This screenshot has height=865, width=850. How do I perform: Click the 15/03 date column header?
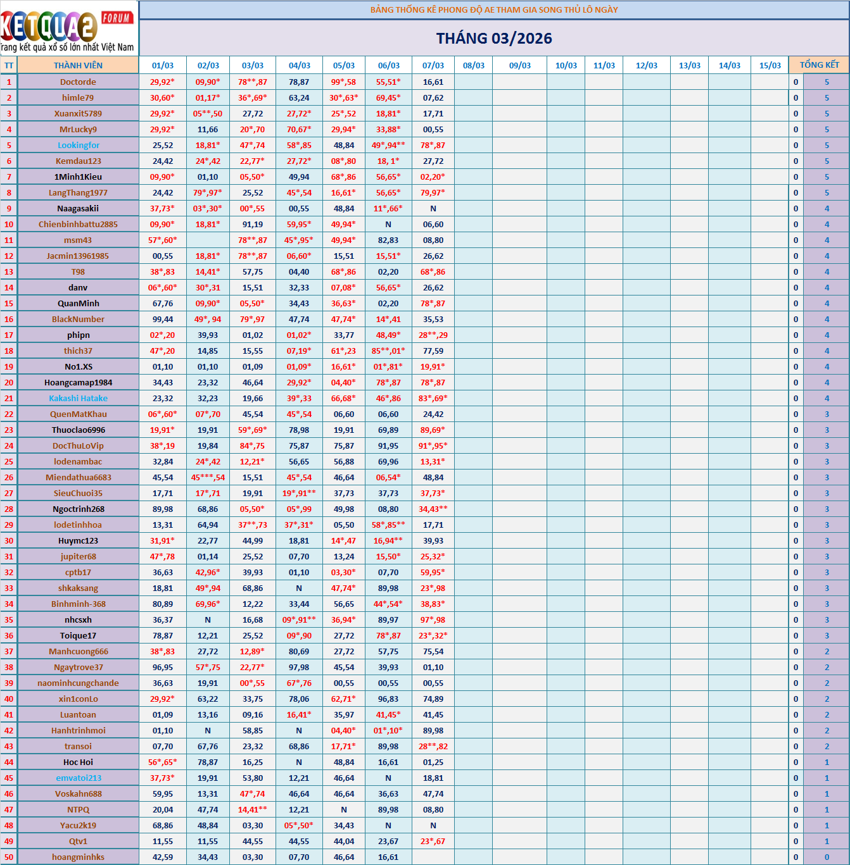(770, 65)
